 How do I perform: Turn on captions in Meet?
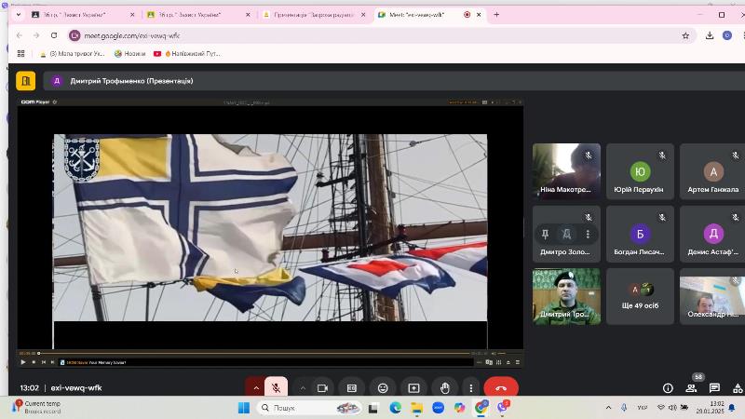click(x=352, y=388)
